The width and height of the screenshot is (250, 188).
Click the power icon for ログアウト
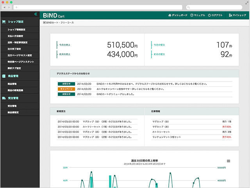tap(209, 15)
